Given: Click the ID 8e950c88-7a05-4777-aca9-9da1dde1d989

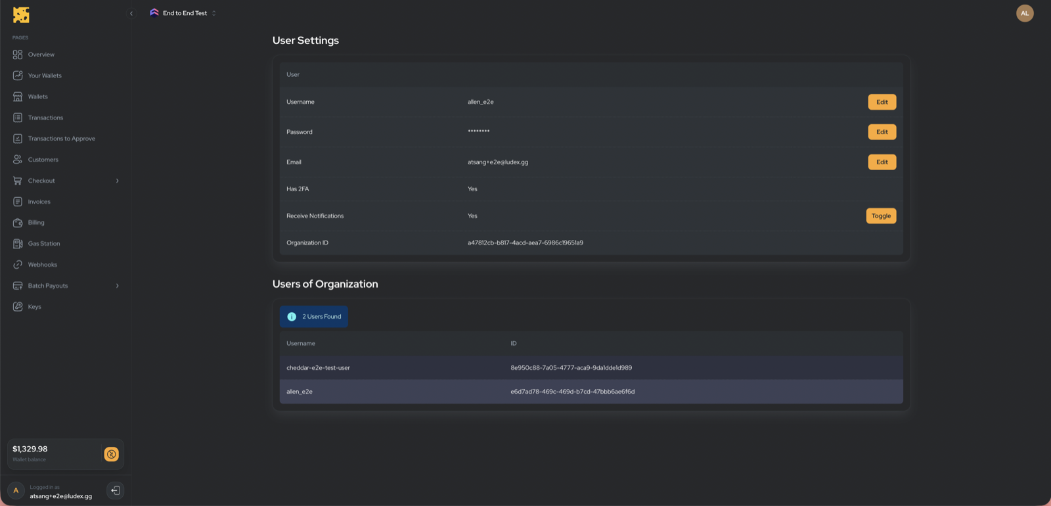Looking at the screenshot, I should tap(571, 368).
